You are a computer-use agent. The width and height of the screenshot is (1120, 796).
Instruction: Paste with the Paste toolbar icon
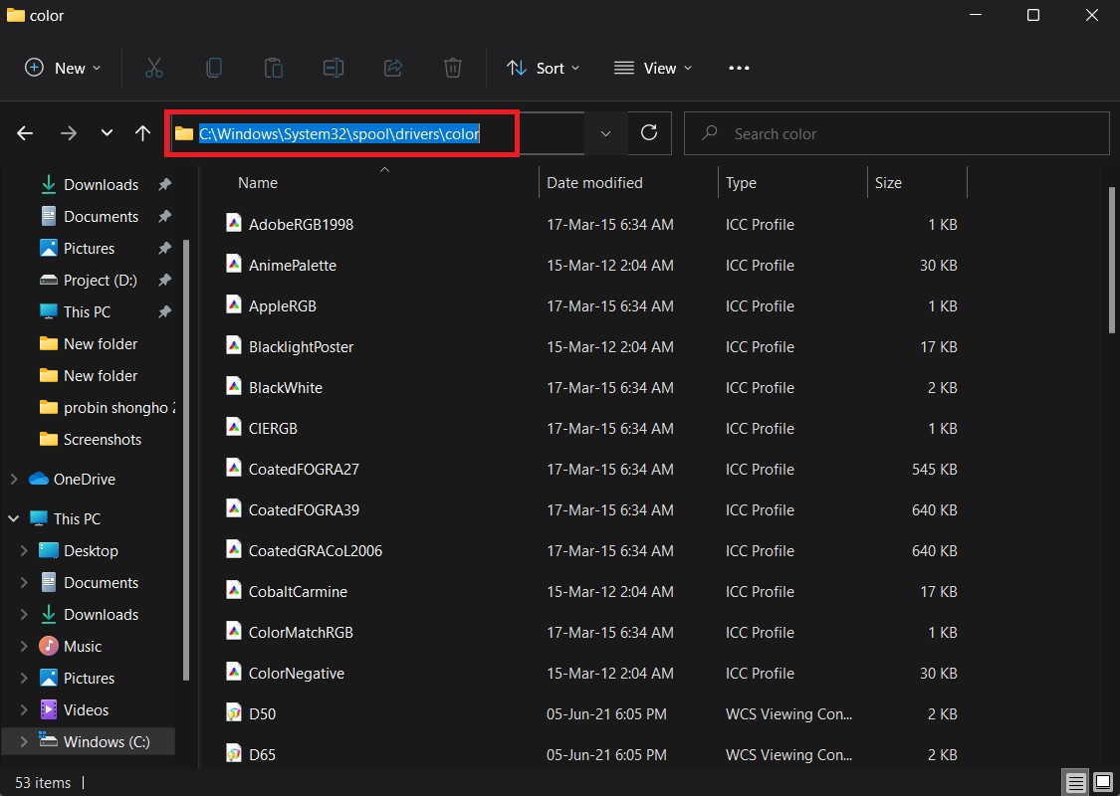pos(274,68)
